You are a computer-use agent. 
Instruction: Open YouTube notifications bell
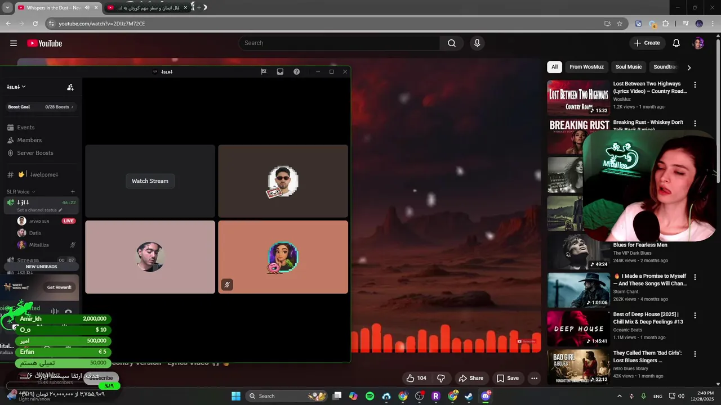[677, 43]
